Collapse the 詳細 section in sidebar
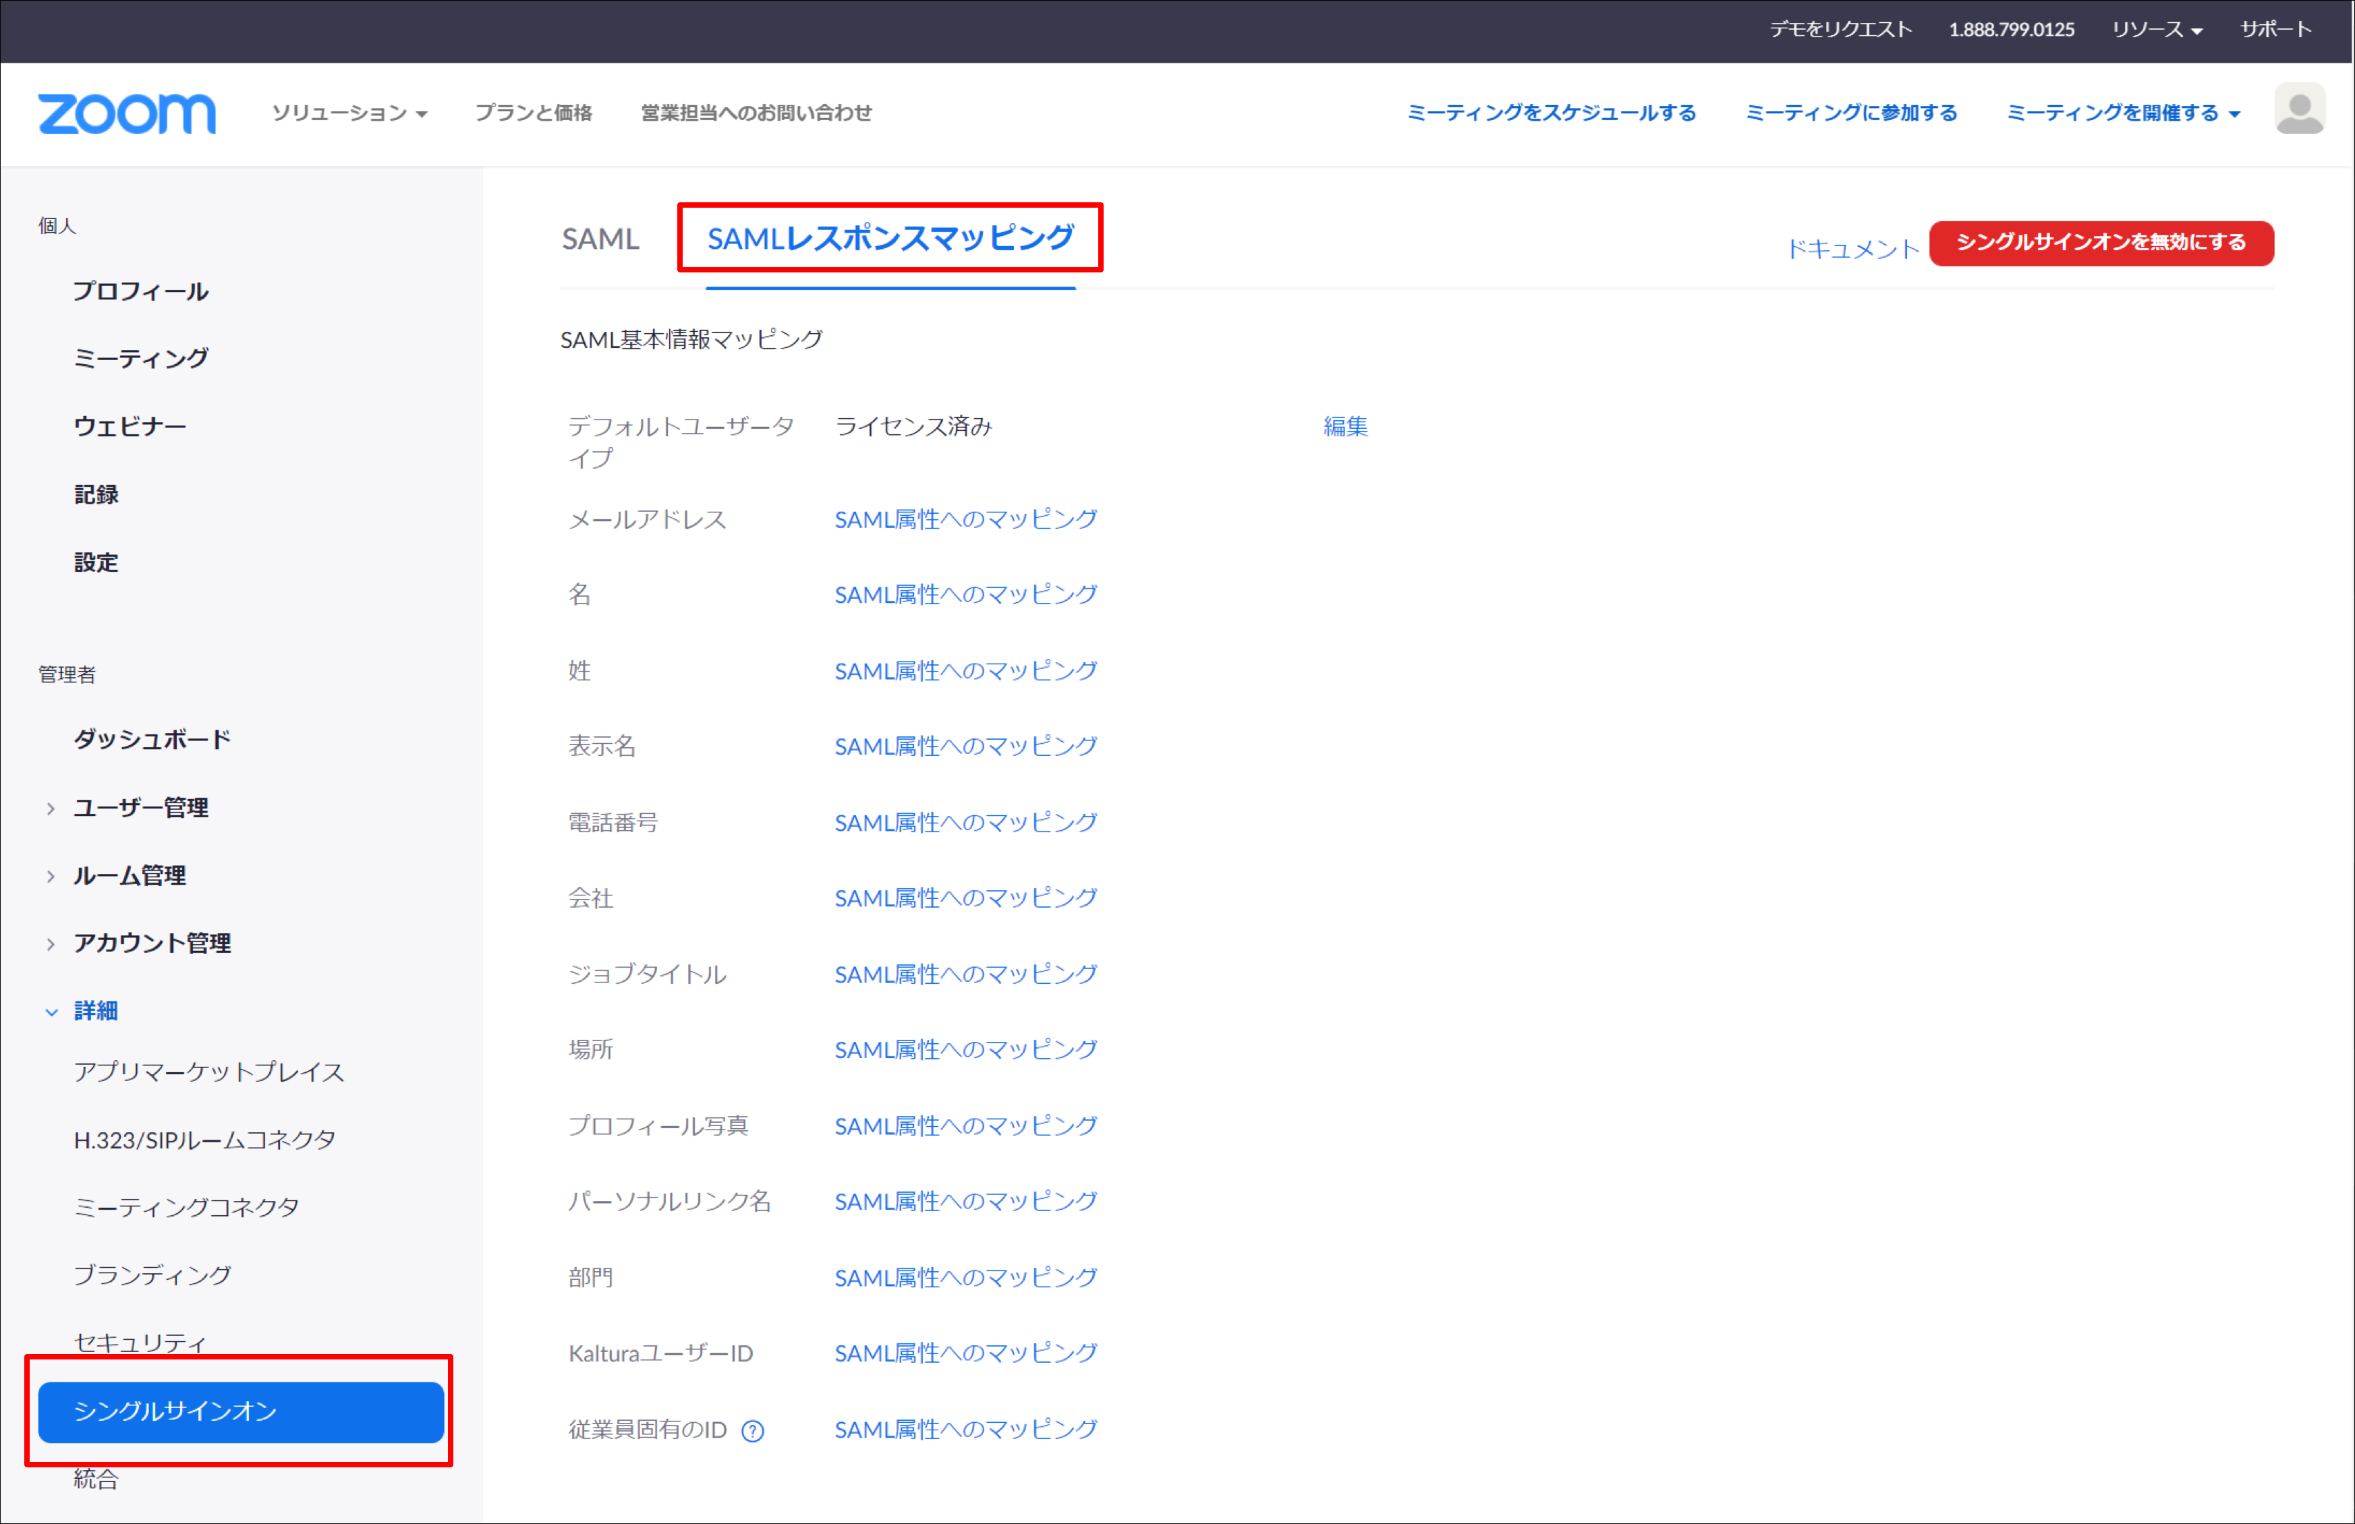The height and width of the screenshot is (1524, 2355). pyautogui.click(x=95, y=1011)
